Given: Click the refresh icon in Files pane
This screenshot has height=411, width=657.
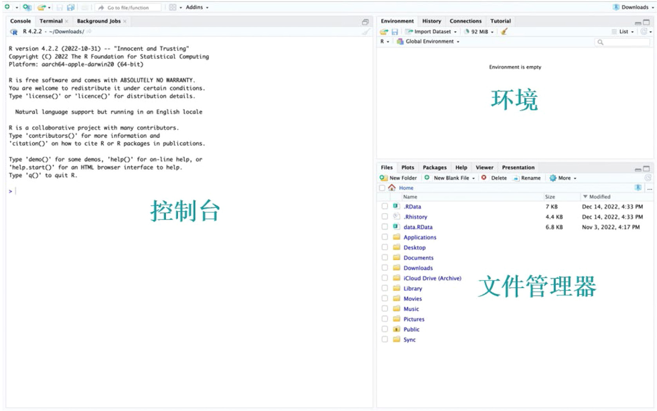Looking at the screenshot, I should click(648, 178).
